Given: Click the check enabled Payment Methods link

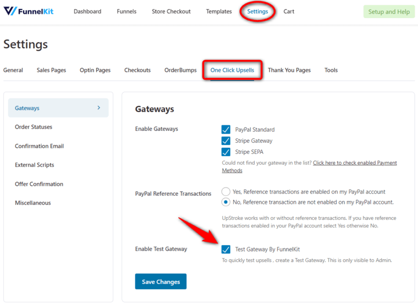Looking at the screenshot, I should pyautogui.click(x=355, y=163).
